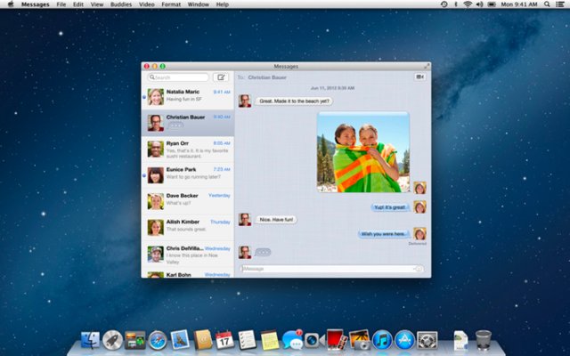Click the compose new message icon
The image size is (570, 356).
tap(221, 77)
